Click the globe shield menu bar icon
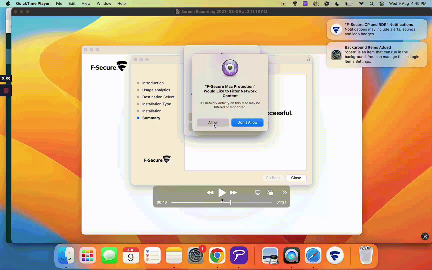Screen dimensions: 432x270 316,3
